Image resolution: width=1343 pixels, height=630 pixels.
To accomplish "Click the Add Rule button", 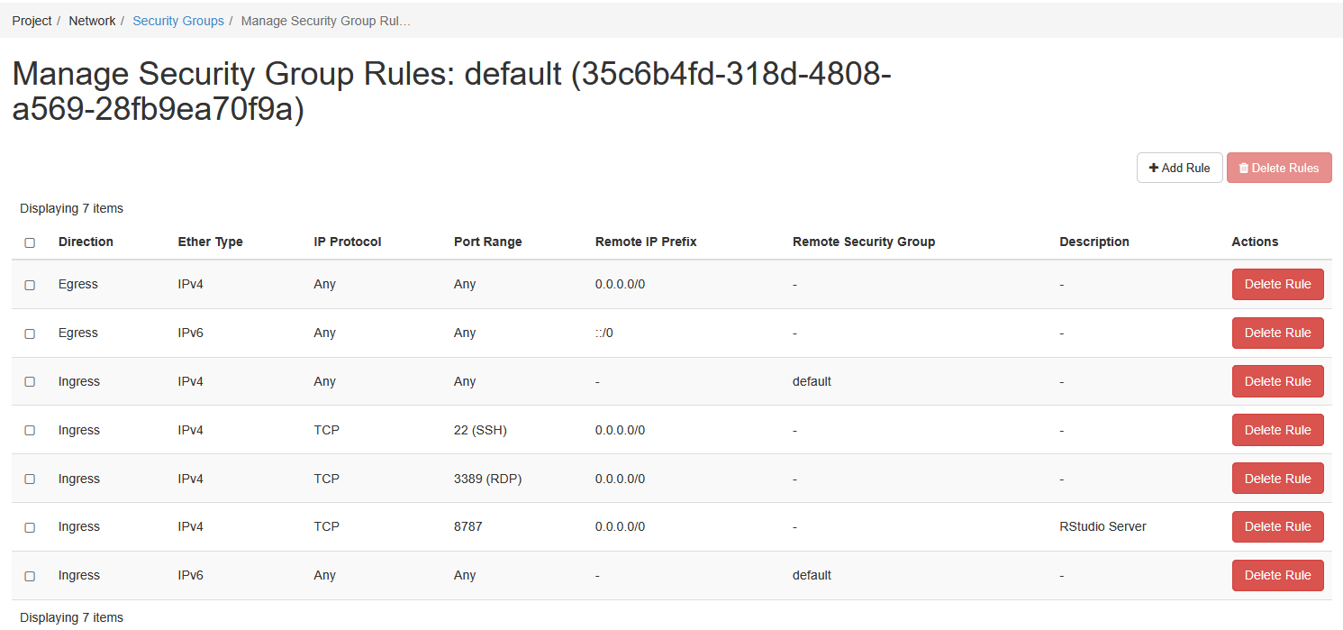I will tap(1179, 168).
